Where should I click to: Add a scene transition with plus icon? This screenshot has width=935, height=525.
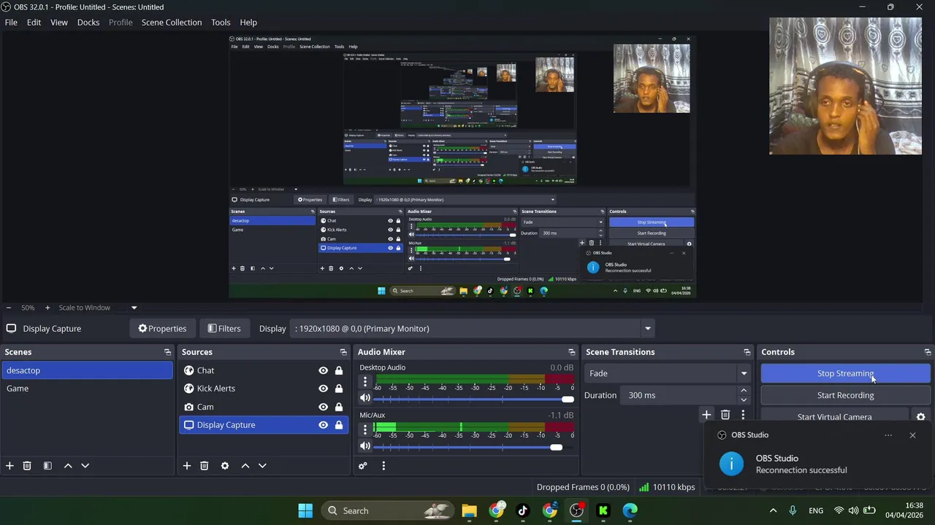point(706,415)
